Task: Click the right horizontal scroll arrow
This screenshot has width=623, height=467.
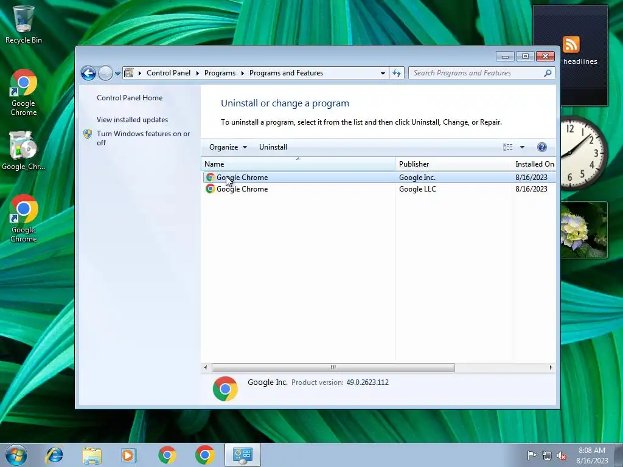Action: [x=551, y=367]
